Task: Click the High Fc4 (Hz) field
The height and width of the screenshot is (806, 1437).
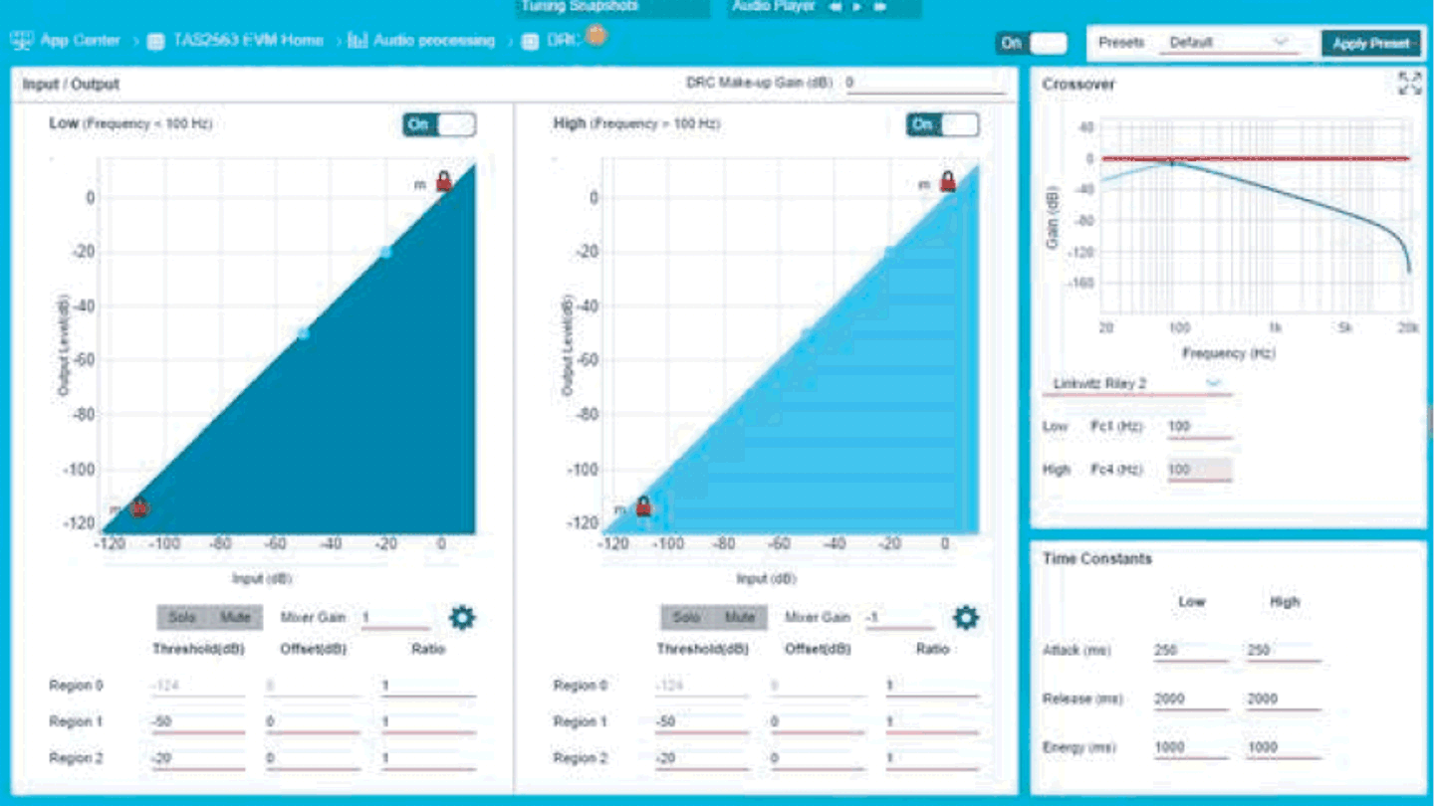Action: 1199,470
